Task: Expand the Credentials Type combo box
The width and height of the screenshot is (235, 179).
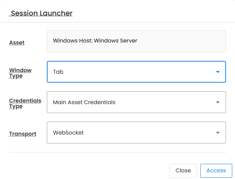Action: [136, 102]
